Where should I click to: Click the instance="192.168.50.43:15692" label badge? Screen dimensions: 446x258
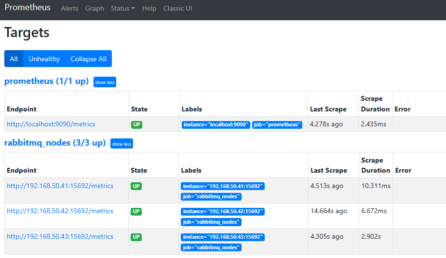pyautogui.click(x=223, y=237)
